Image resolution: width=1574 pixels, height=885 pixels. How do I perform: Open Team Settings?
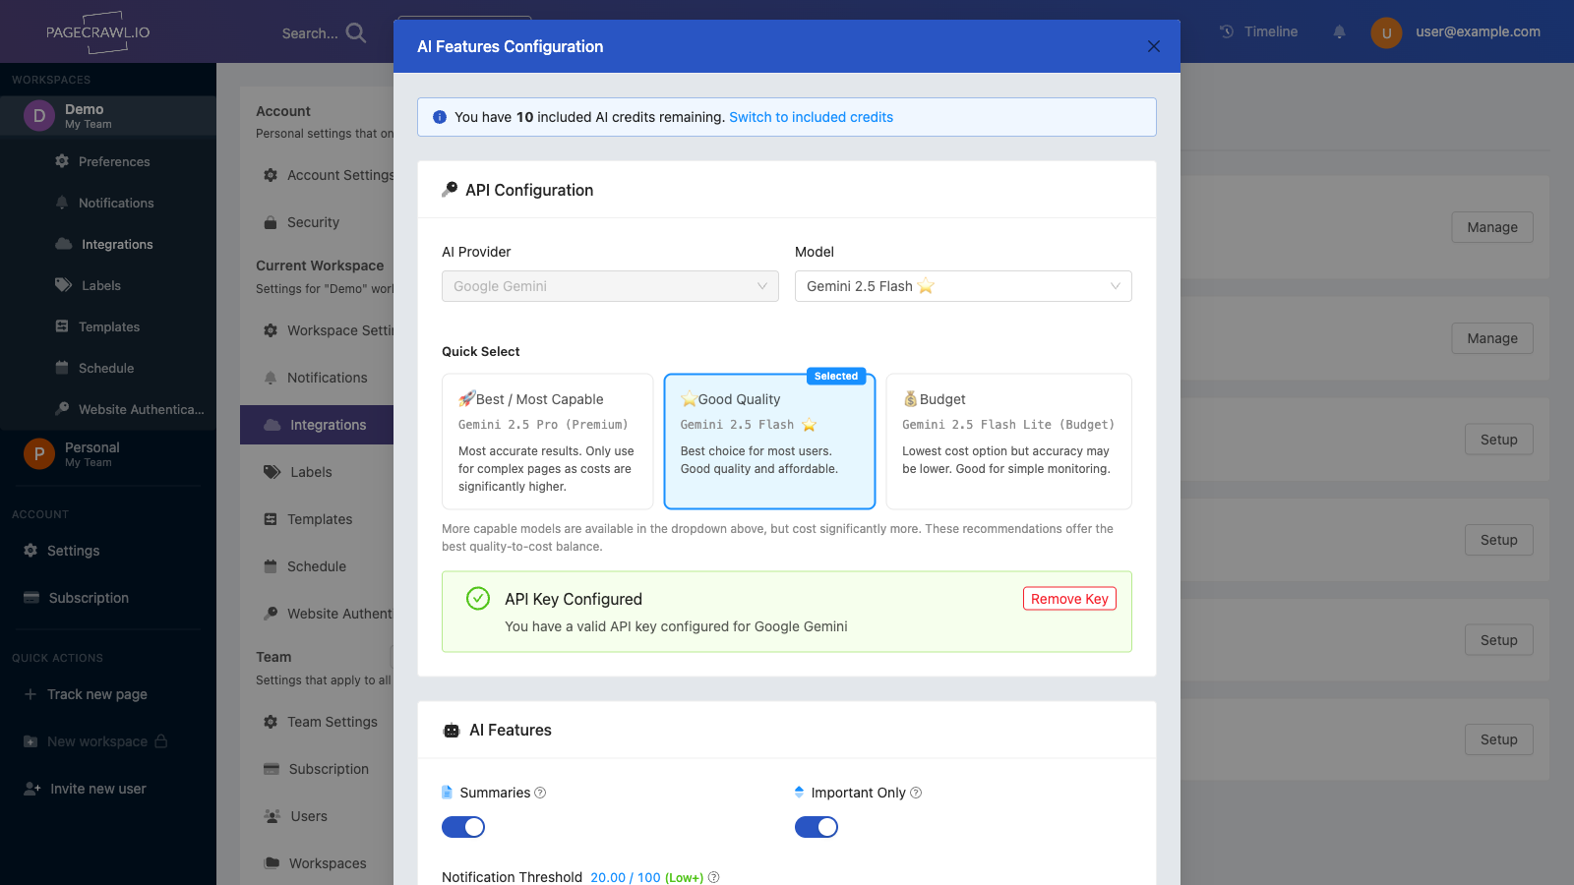332,722
